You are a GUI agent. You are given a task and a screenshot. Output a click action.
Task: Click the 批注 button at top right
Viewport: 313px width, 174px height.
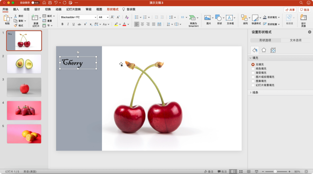[x=305, y=10]
